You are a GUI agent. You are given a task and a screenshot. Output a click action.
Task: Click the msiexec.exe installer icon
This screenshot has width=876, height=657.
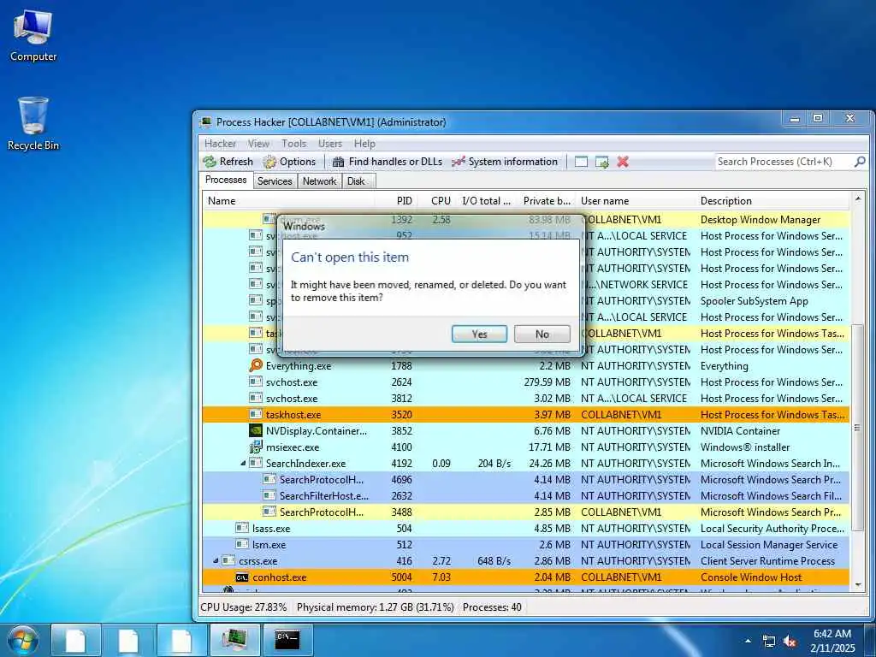pos(255,447)
